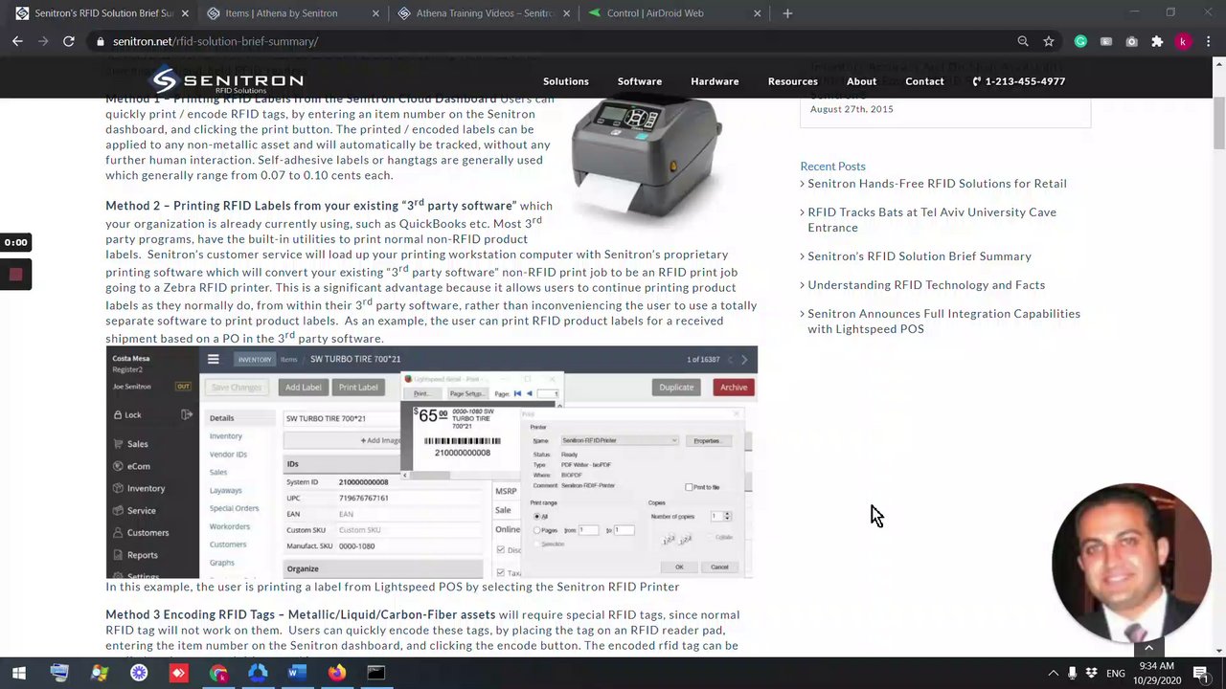This screenshot has width=1226, height=689.
Task: Open the Command Prompt taskbar app
Action: 376,673
